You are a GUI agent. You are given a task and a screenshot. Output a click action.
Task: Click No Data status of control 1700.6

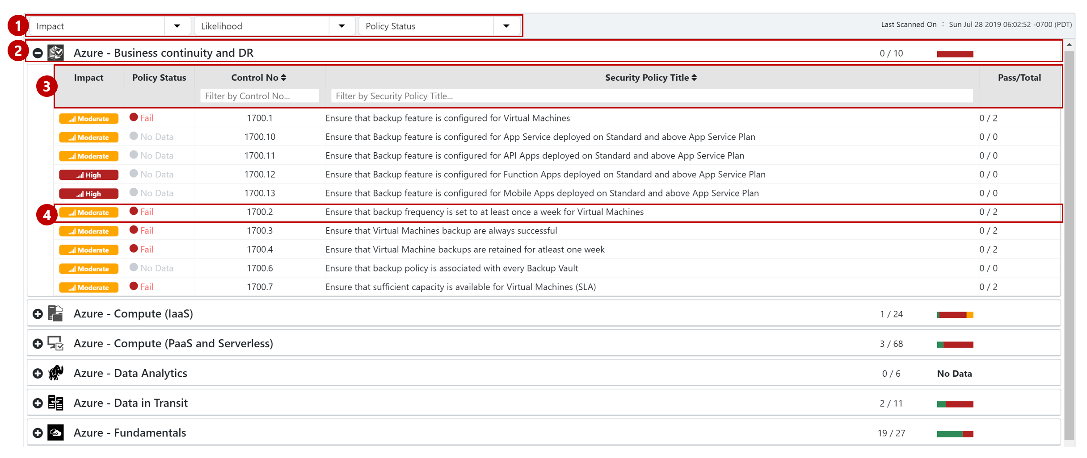(x=152, y=268)
